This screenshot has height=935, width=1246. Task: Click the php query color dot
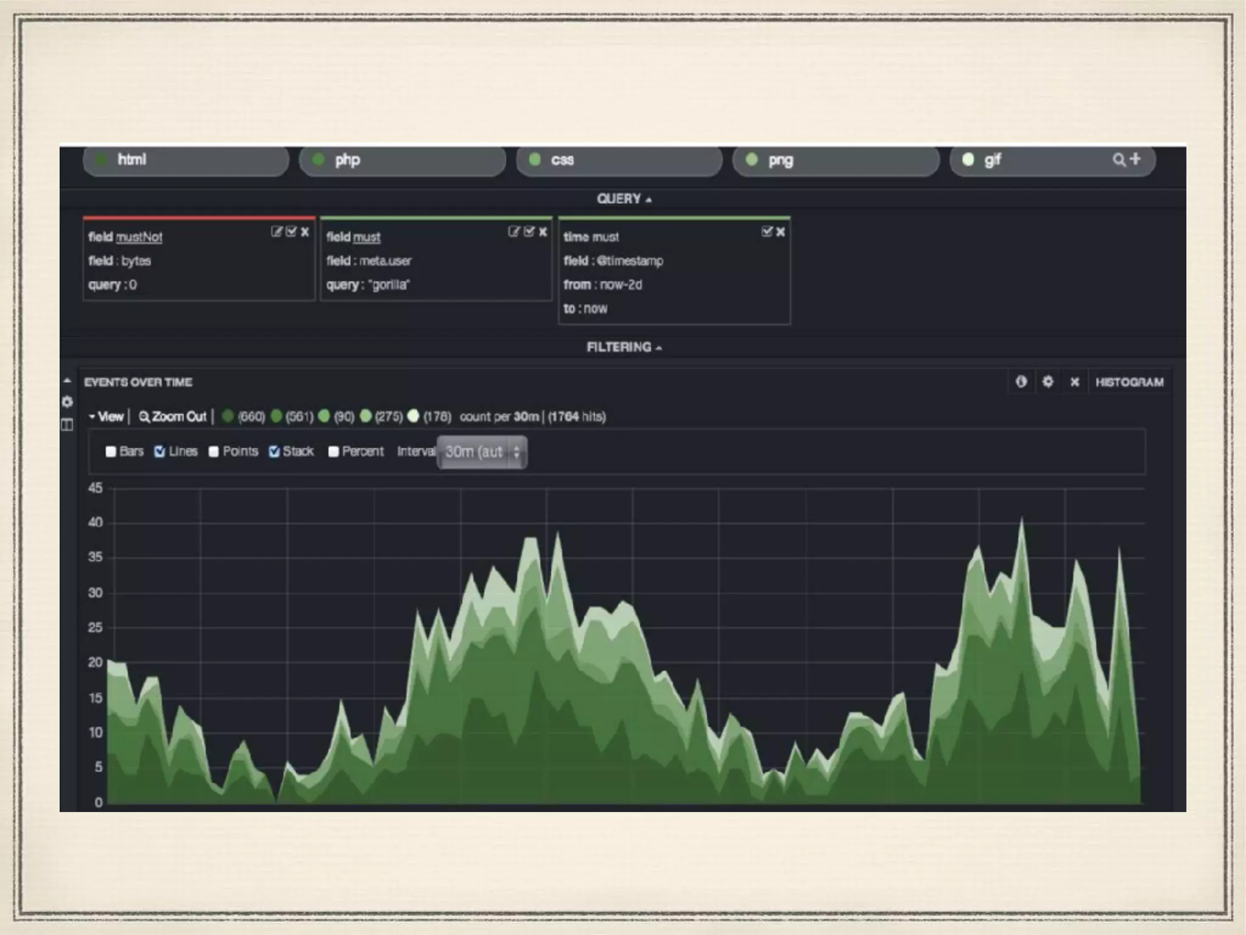(318, 159)
